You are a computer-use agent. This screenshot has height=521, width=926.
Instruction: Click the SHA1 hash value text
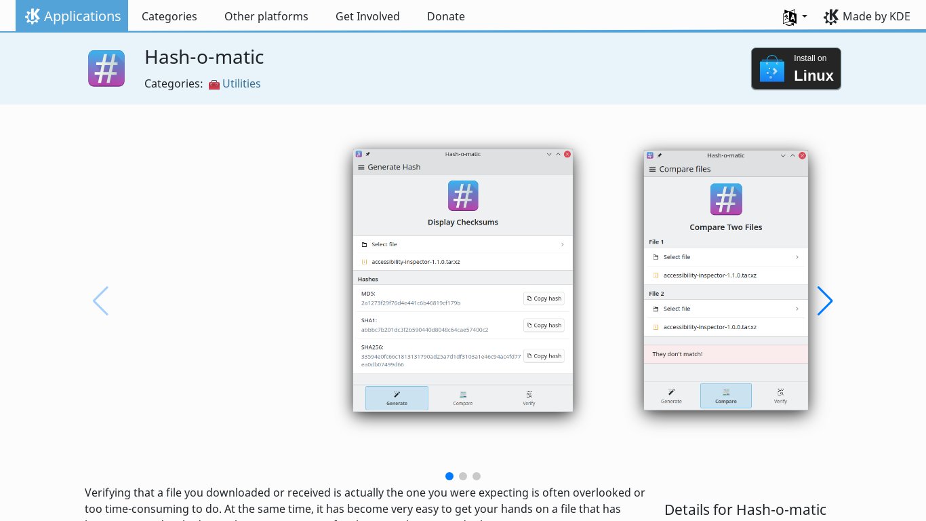tap(424, 330)
